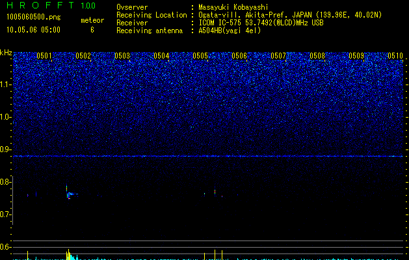Click the 0503 time marker
The width and height of the screenshot is (409, 260).
pos(122,56)
